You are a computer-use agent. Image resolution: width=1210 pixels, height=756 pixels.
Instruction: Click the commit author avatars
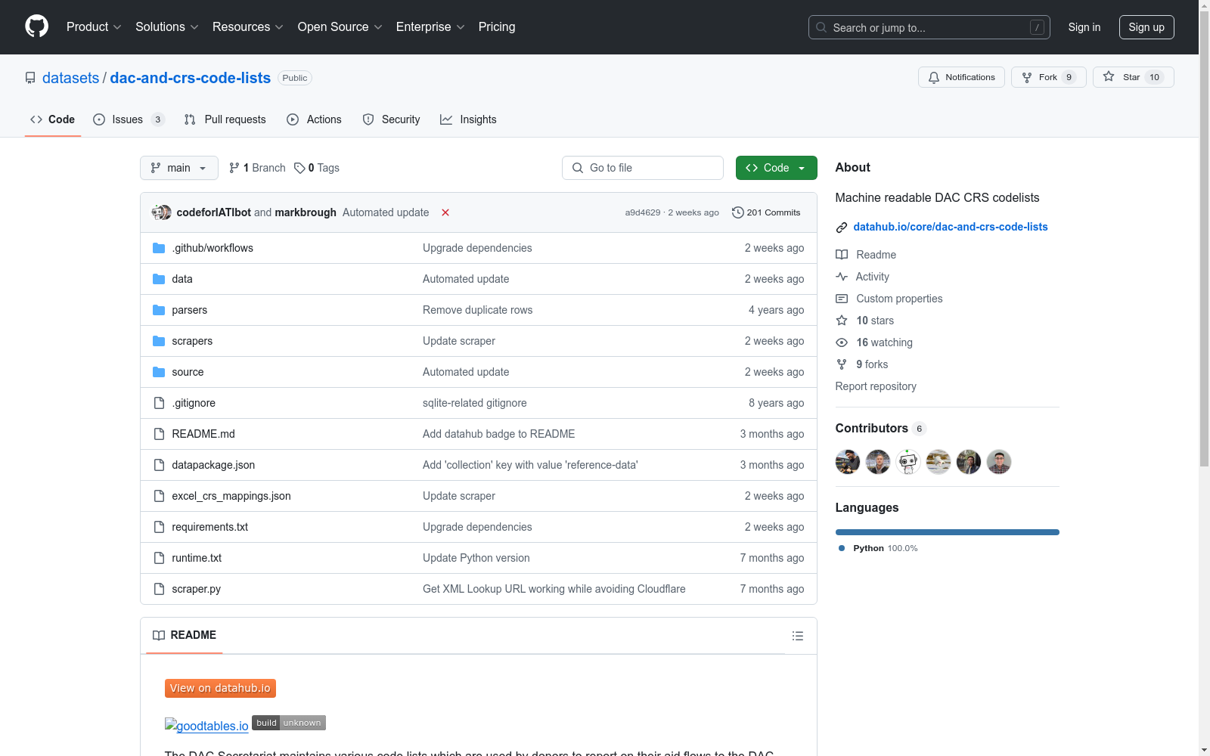161,212
